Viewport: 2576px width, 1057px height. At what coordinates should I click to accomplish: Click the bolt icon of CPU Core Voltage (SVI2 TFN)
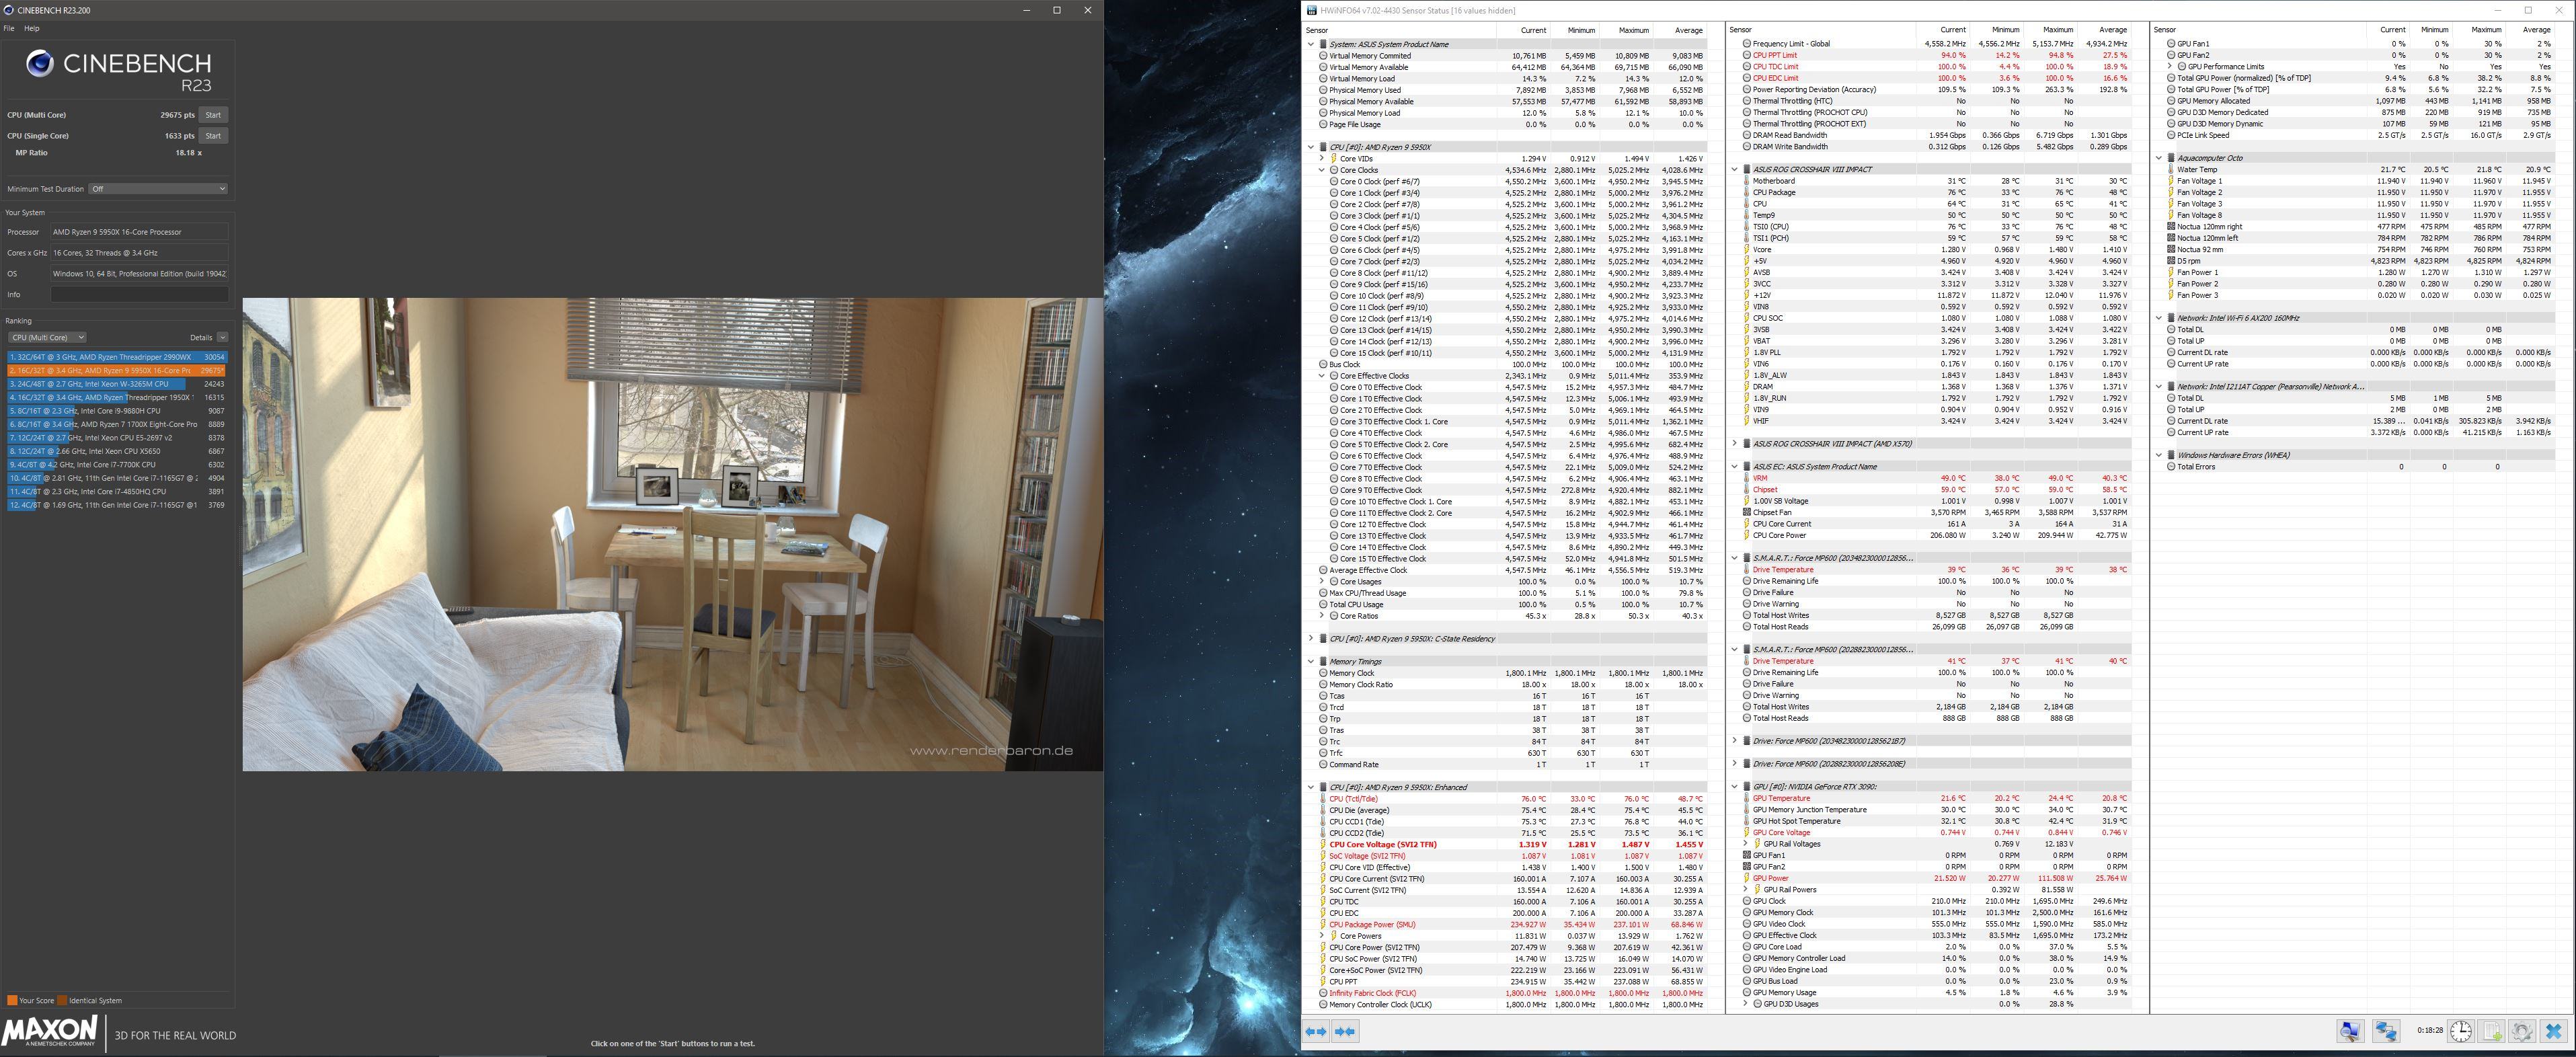[1323, 844]
